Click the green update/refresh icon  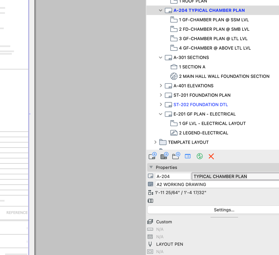coord(200,156)
